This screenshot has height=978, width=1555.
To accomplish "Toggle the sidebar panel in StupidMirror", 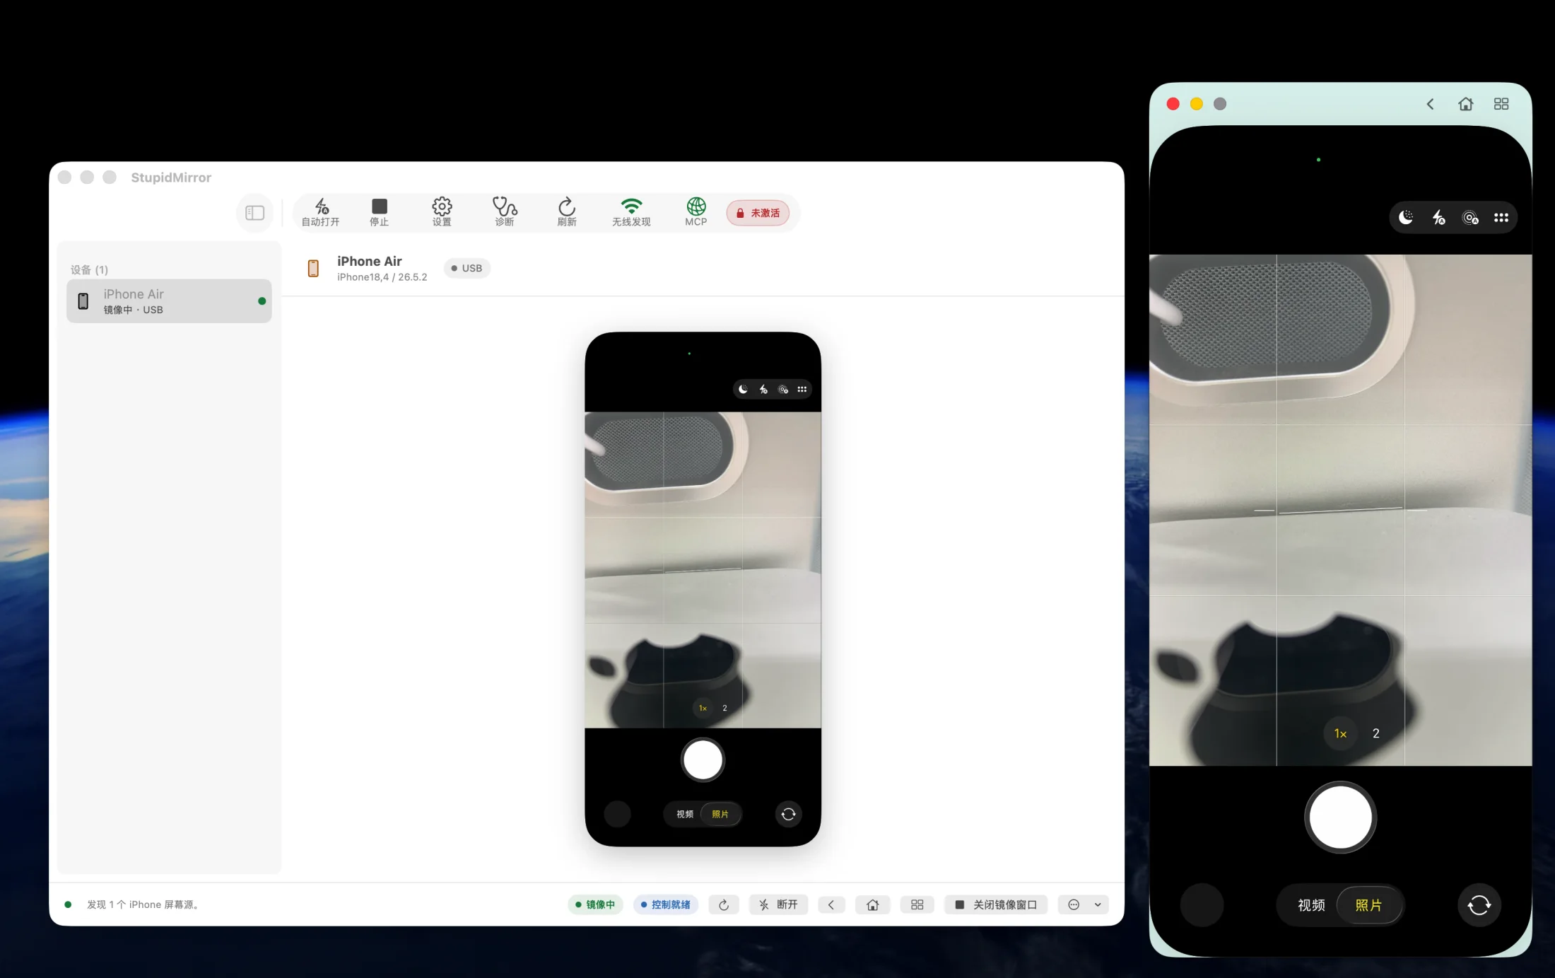I will (x=254, y=213).
